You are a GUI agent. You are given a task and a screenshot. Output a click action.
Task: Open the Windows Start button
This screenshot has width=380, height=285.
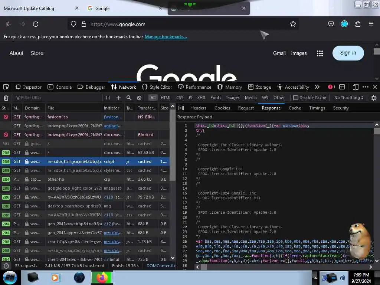tap(10, 278)
